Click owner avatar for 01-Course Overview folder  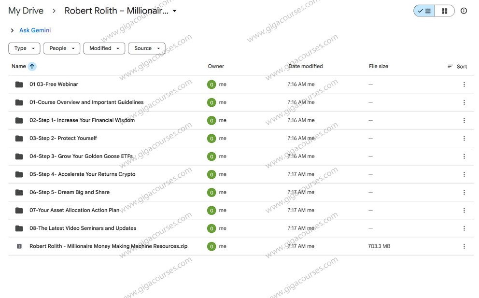click(x=211, y=102)
